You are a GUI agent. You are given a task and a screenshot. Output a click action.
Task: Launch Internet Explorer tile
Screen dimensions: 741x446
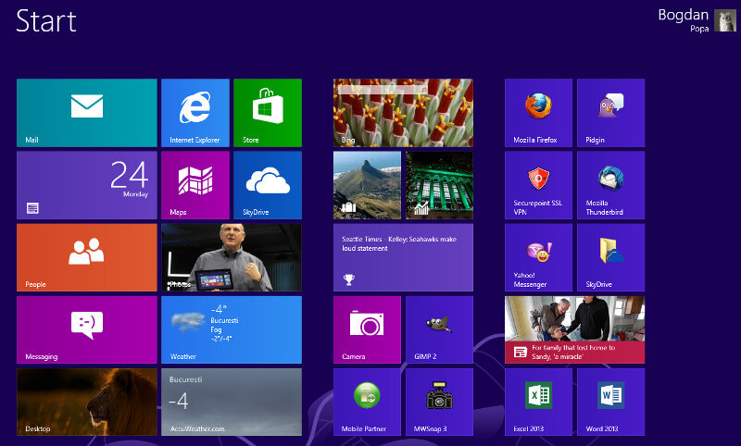195,113
